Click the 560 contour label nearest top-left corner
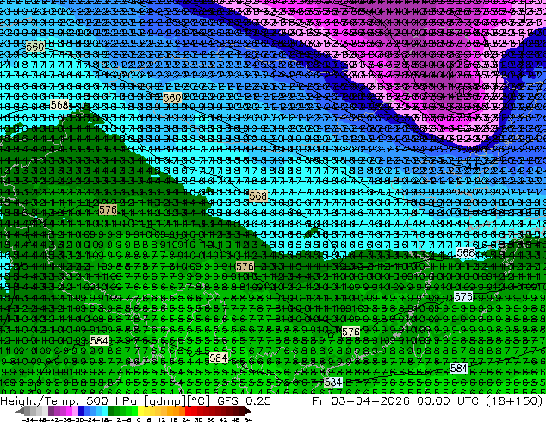The image size is (546, 422). coord(34,47)
